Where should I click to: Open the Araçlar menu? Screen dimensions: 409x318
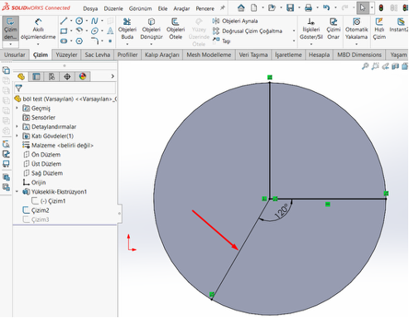[181, 8]
